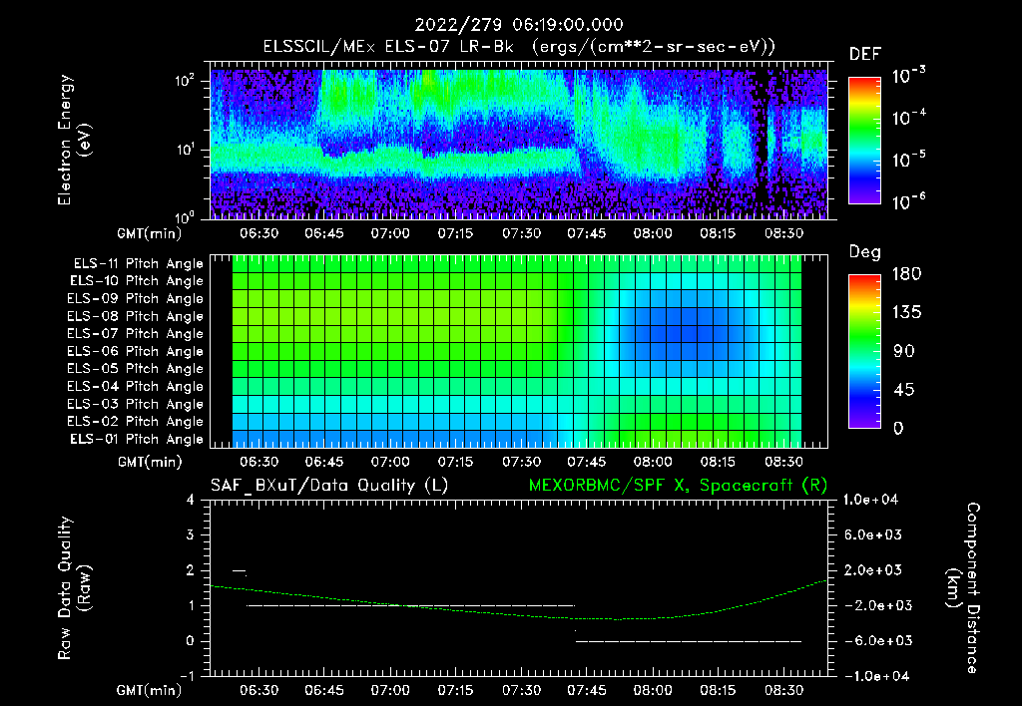Click the 08:00 time label under pitch angle grid
This screenshot has width=1022, height=706.
(x=653, y=463)
